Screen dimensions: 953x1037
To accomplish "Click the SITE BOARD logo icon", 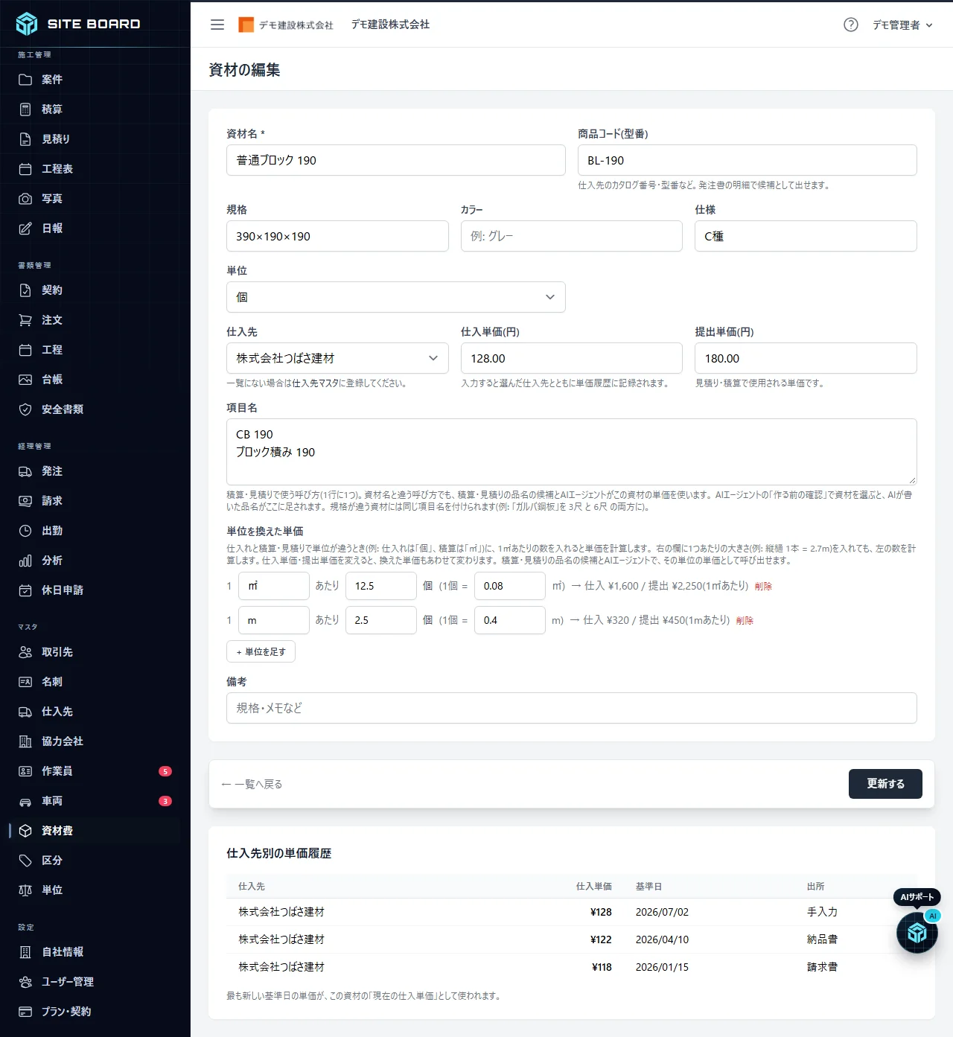I will click(27, 24).
